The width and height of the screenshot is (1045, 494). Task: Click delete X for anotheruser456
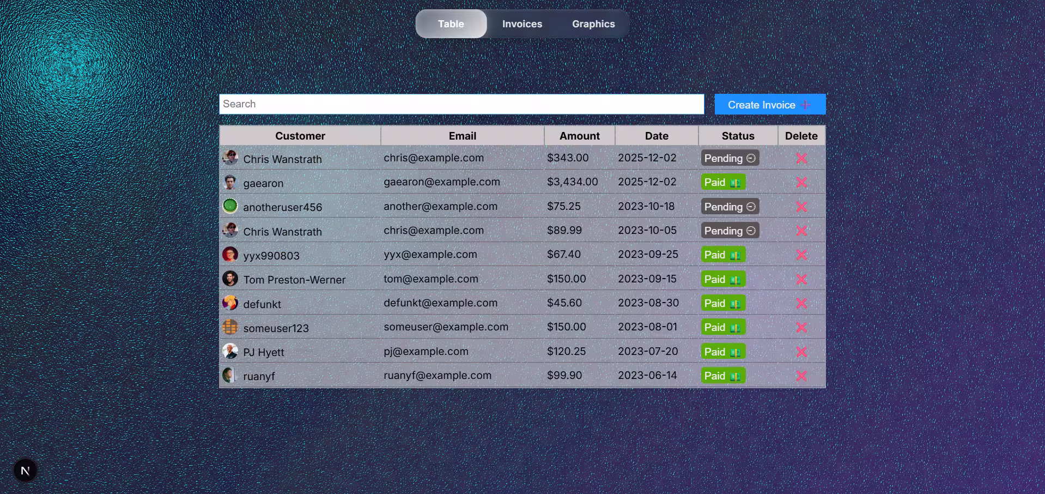(801, 207)
